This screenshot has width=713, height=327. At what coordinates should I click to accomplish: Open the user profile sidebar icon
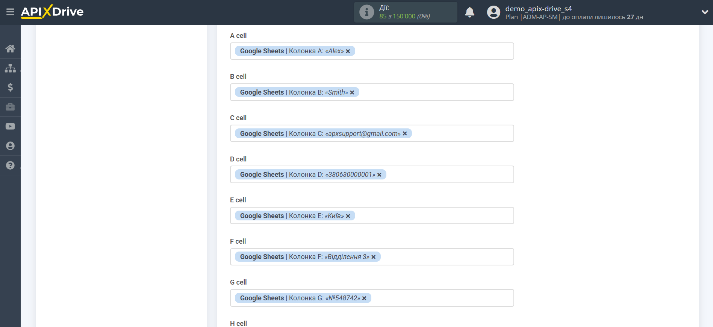(10, 146)
